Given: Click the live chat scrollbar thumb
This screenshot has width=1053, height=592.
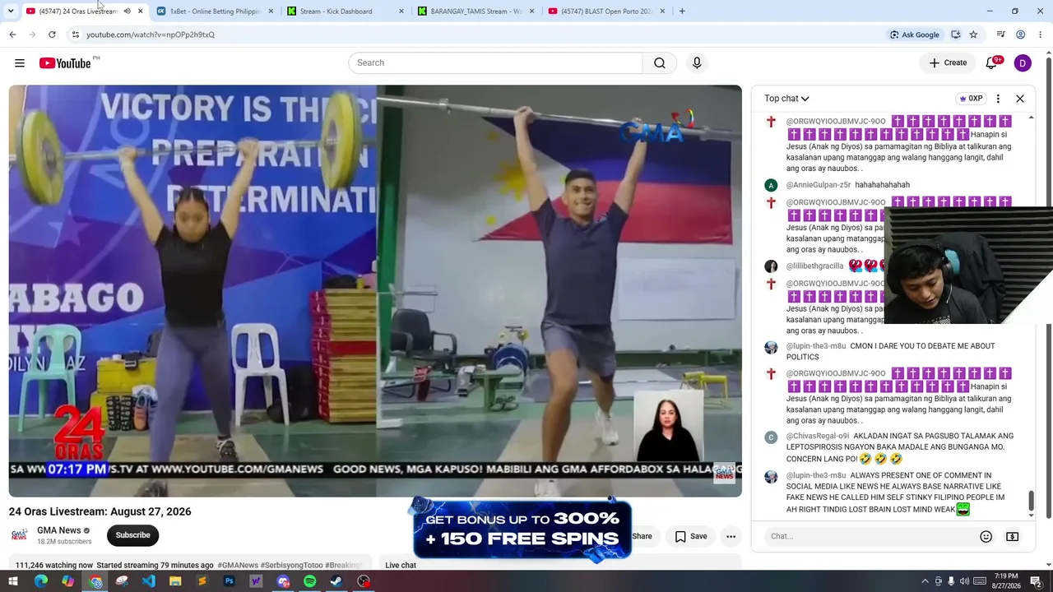Looking at the screenshot, I should (1031, 501).
